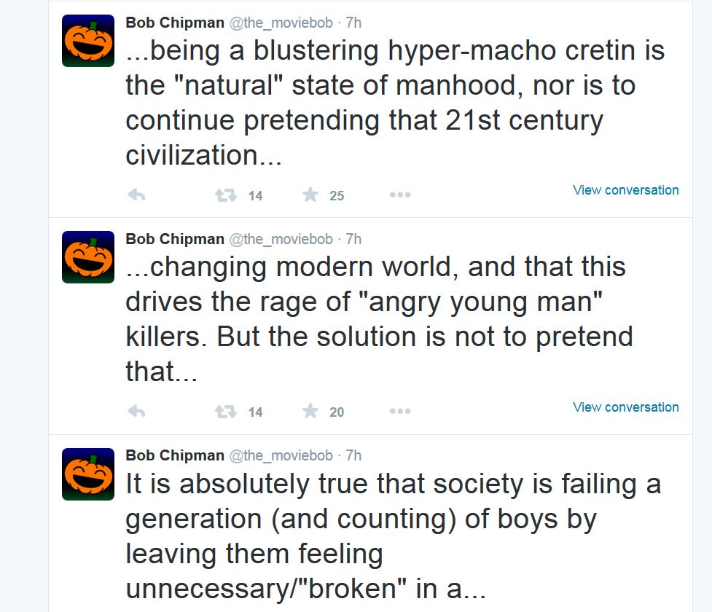Open more options on the "angry young man" tweet
The image size is (712, 612).
pyautogui.click(x=400, y=411)
